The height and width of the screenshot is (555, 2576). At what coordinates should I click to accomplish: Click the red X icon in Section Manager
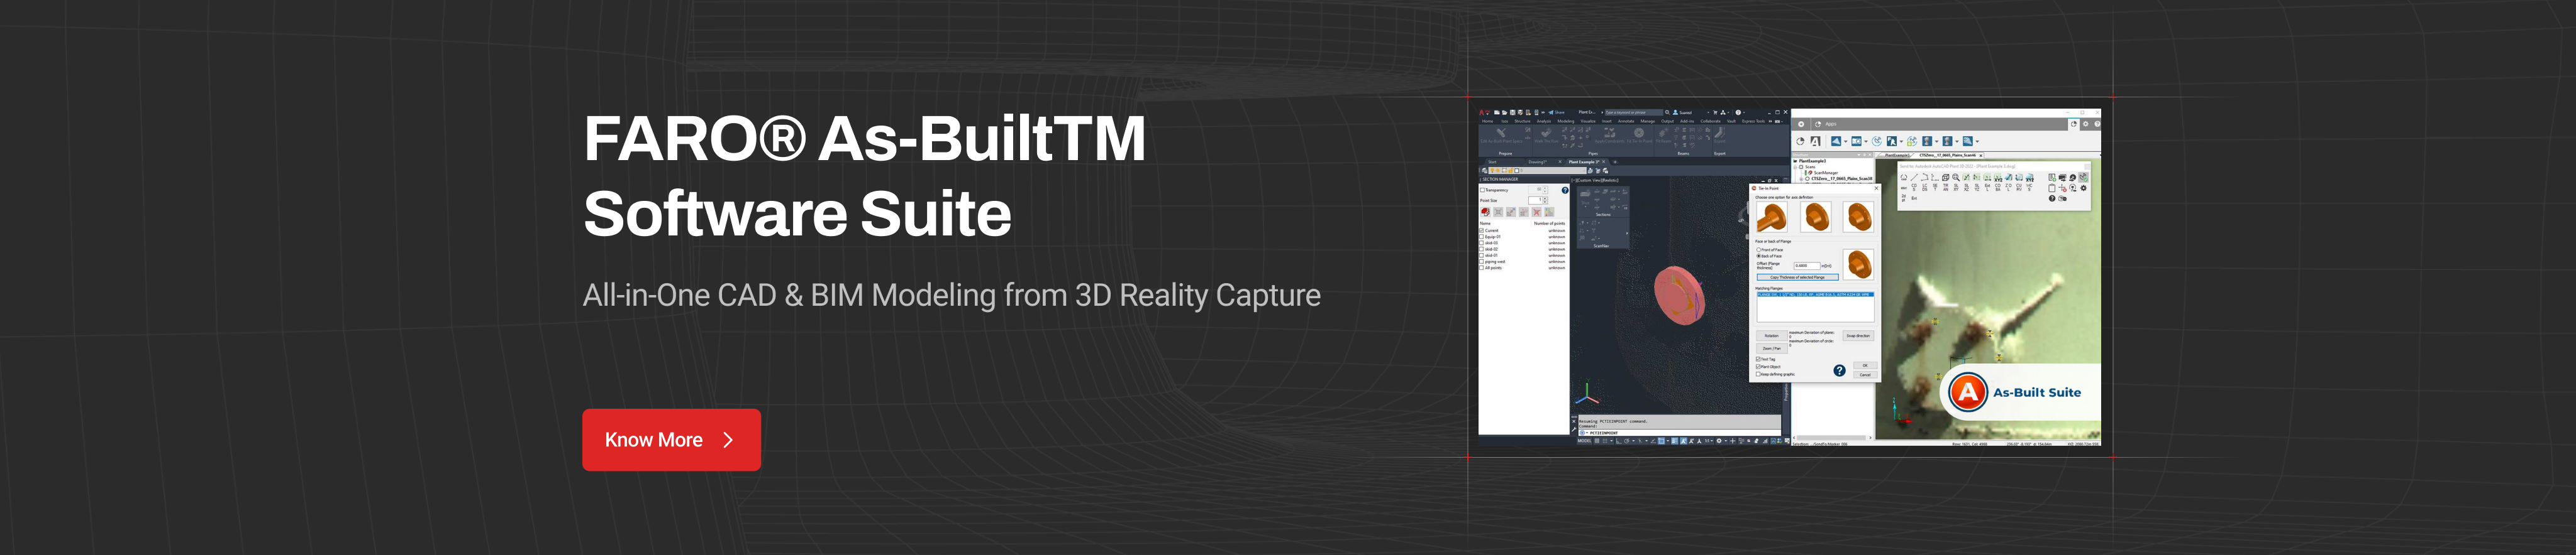coord(1537,212)
